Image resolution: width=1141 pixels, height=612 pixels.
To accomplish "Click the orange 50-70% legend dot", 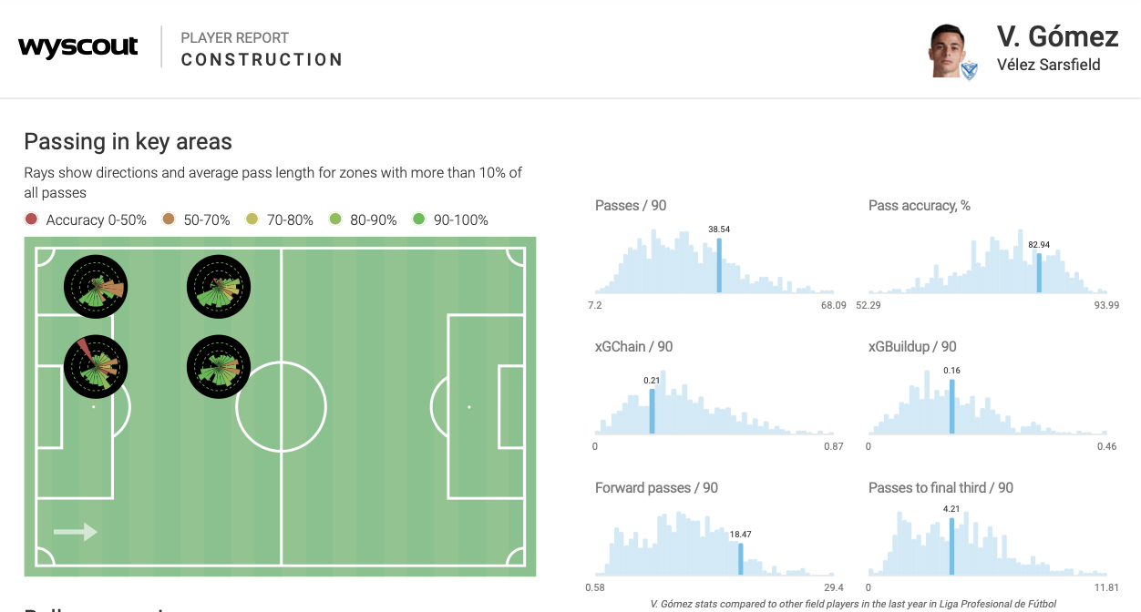I will 169,219.
